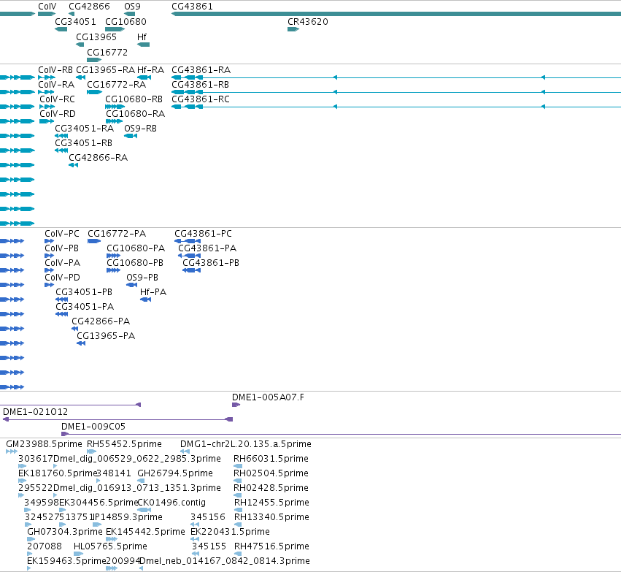Click the CG34051 gene label
Image resolution: width=621 pixels, height=572 pixels.
tap(75, 22)
